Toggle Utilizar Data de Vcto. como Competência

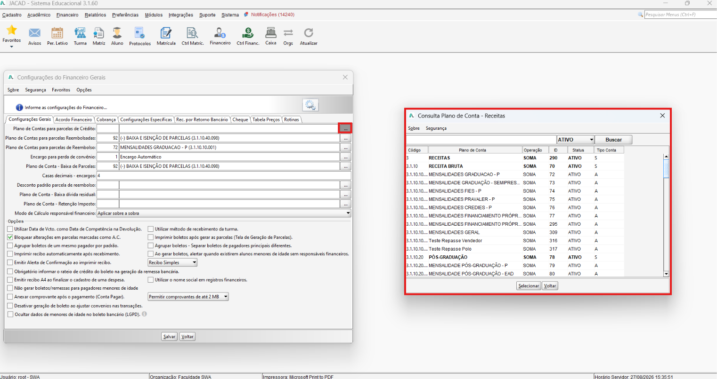(x=10, y=229)
